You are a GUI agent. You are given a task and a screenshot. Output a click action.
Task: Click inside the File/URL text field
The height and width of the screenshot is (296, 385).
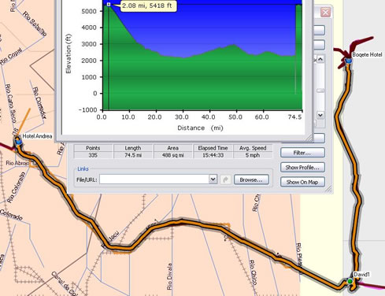pyautogui.click(x=154, y=179)
